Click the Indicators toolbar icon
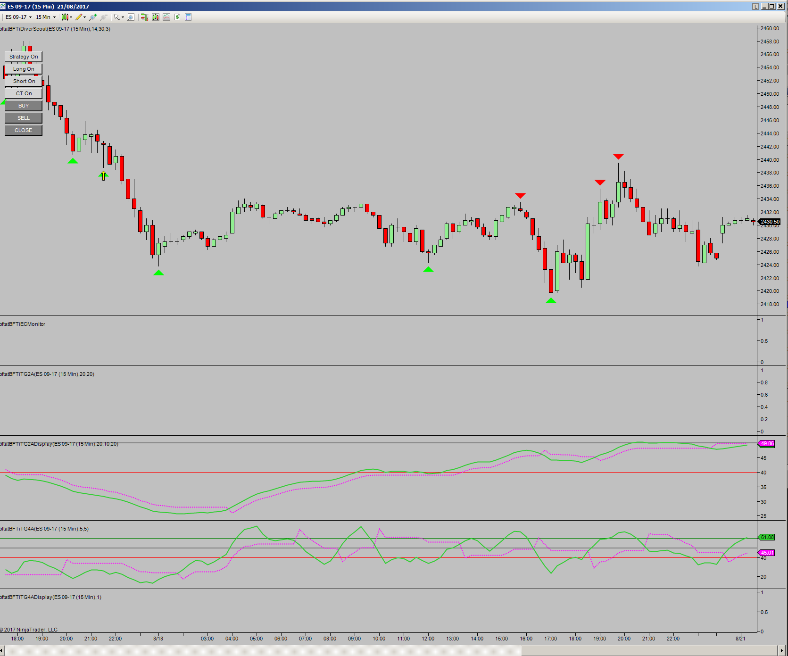The image size is (788, 656). tap(155, 17)
